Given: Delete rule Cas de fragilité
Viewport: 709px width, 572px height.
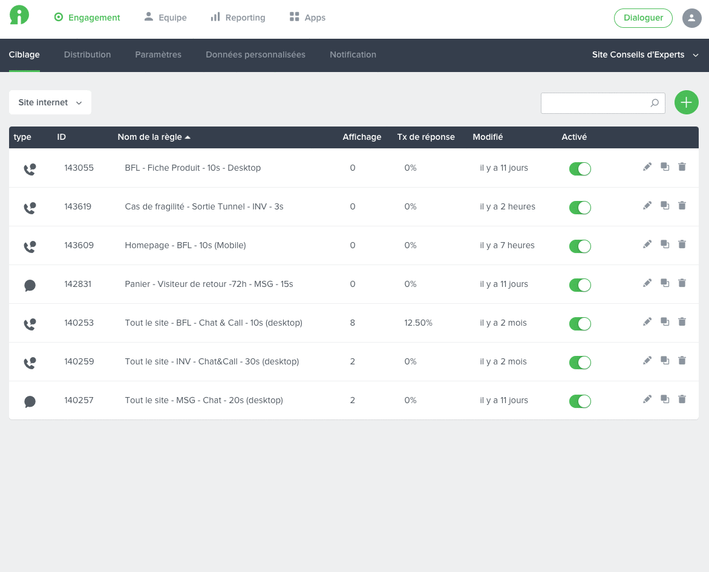Looking at the screenshot, I should pos(682,206).
